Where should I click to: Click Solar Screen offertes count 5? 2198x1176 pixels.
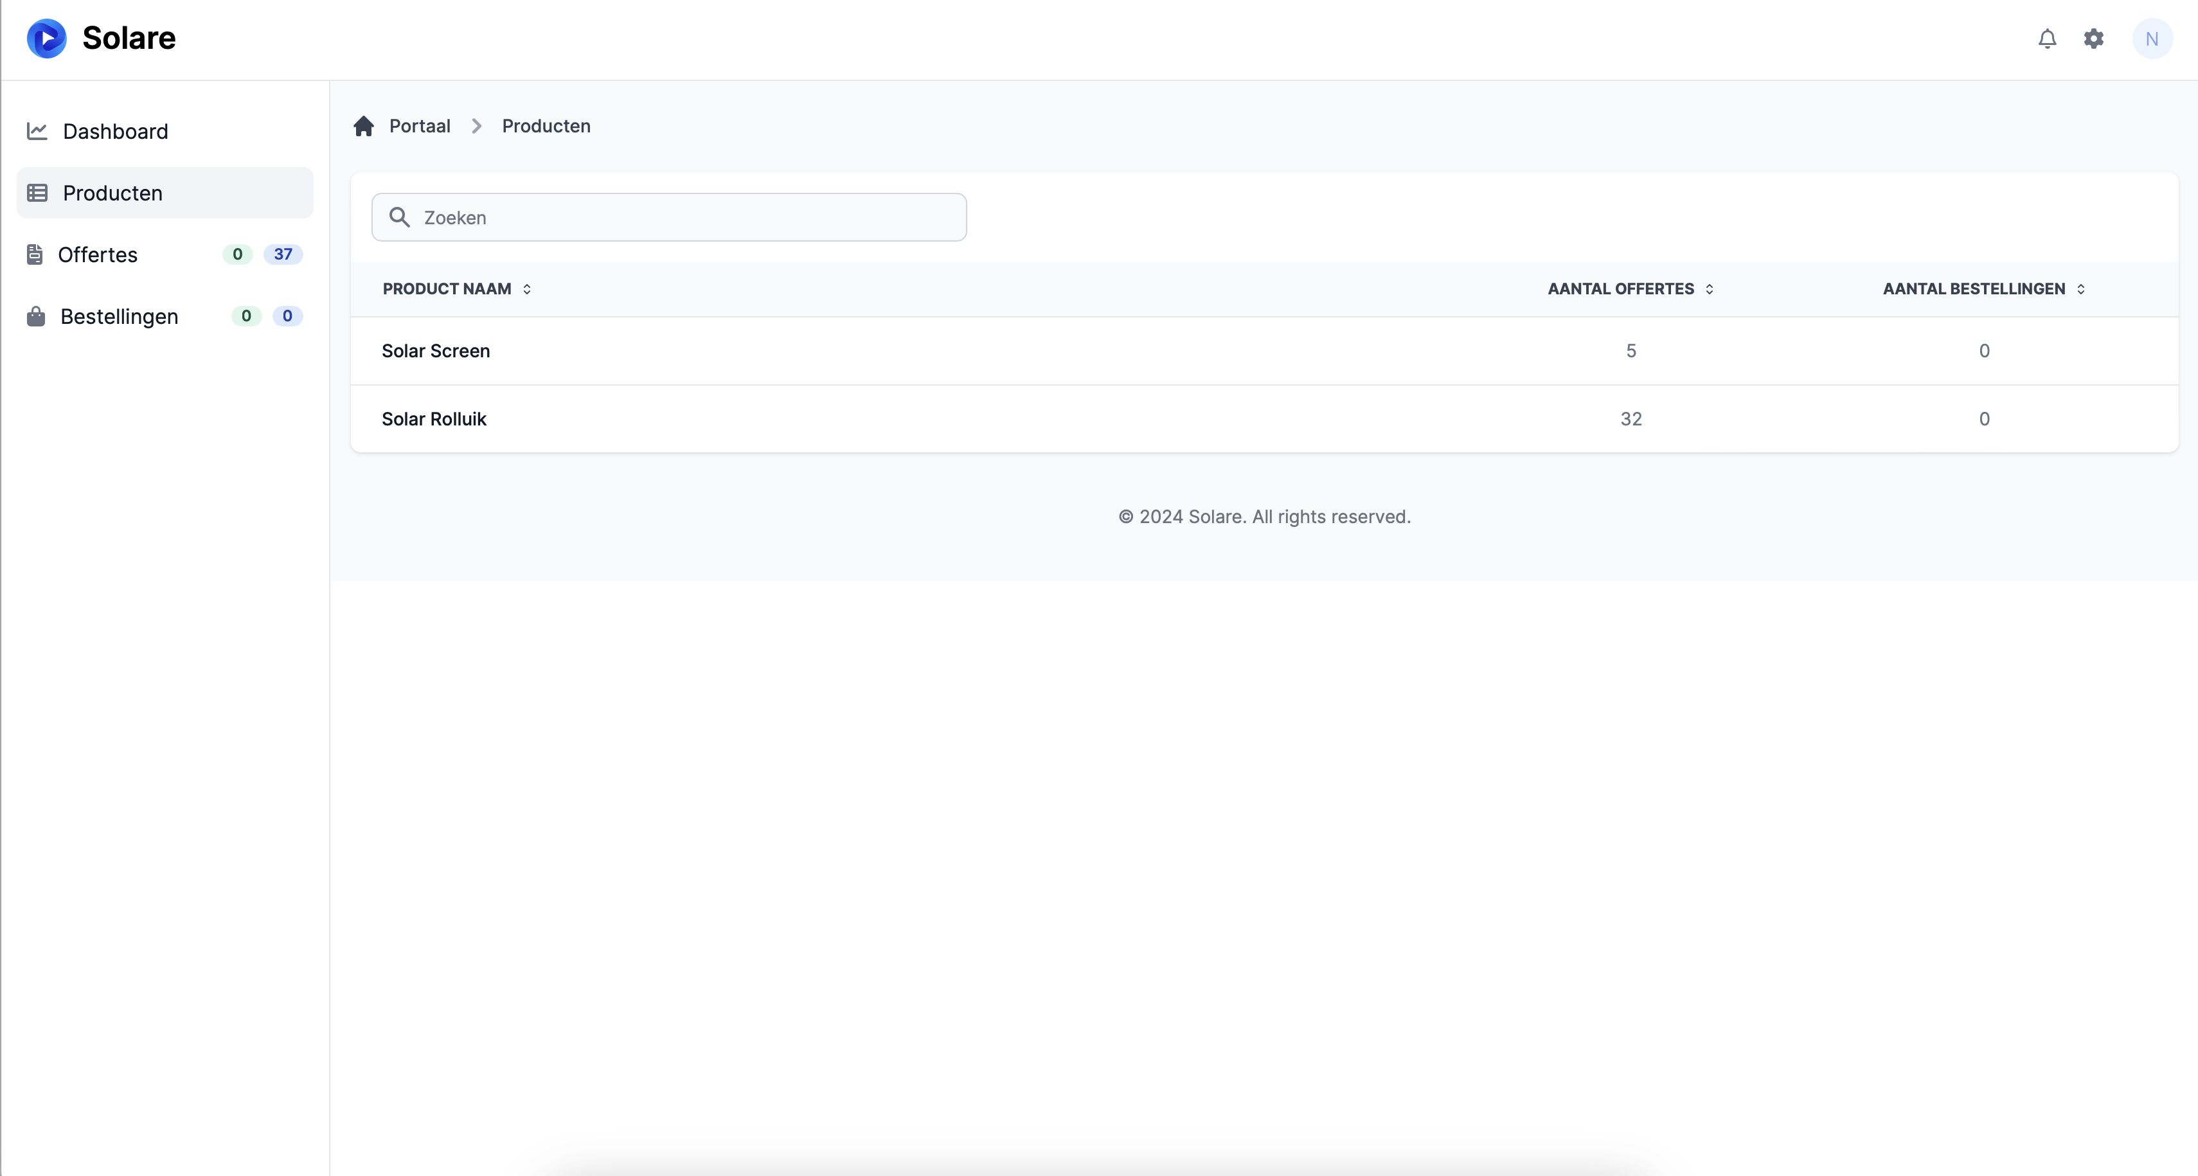pyautogui.click(x=1631, y=351)
